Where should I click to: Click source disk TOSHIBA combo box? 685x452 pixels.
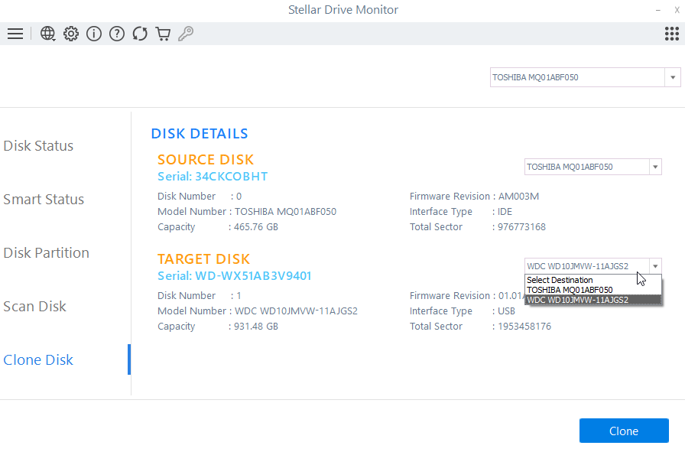(x=592, y=167)
